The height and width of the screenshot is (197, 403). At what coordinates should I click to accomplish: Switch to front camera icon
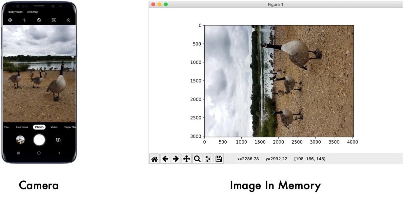click(58, 140)
